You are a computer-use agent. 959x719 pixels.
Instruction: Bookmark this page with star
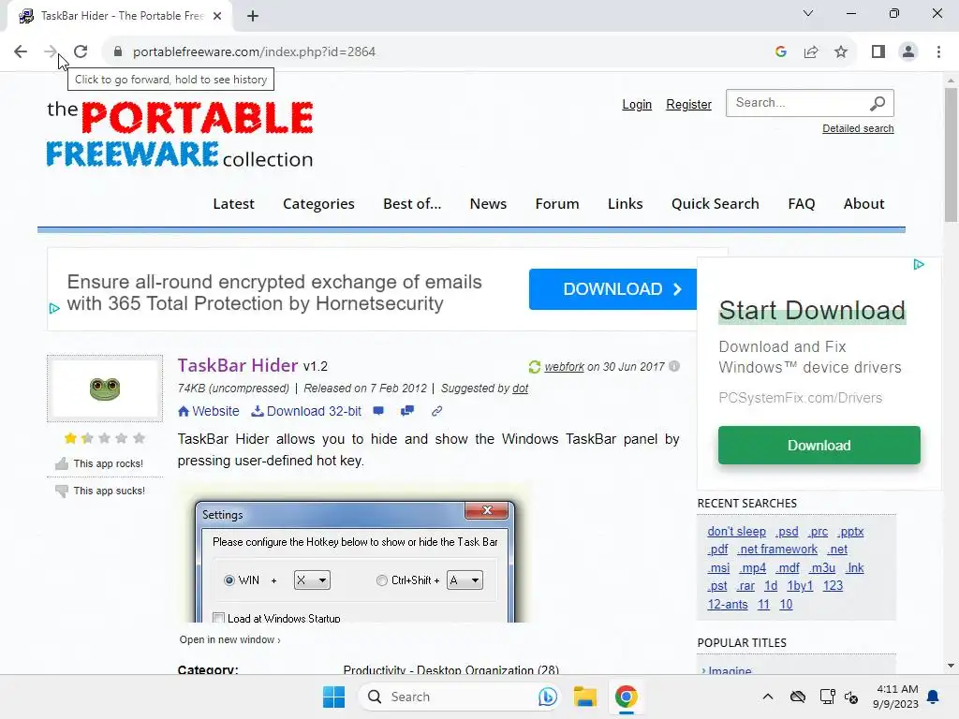pos(841,52)
